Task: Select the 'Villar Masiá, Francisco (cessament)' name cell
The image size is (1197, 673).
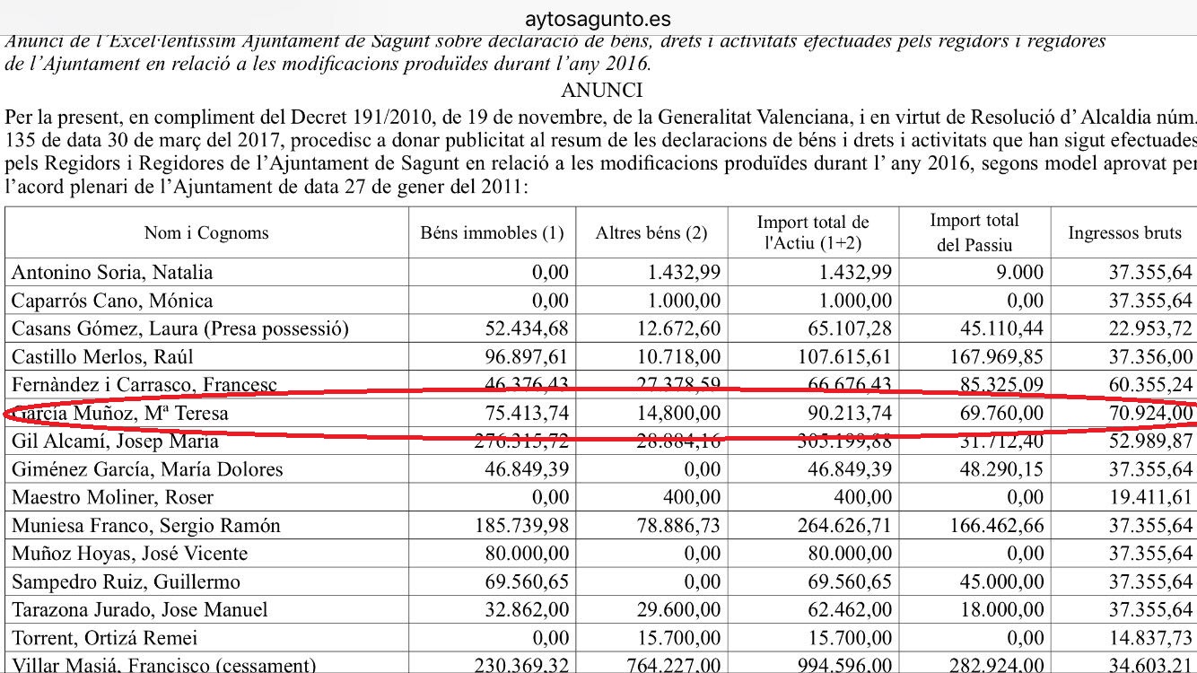Action: coord(164,666)
